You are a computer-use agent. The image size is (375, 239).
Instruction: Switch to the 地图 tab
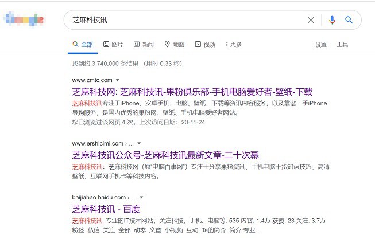(175, 44)
